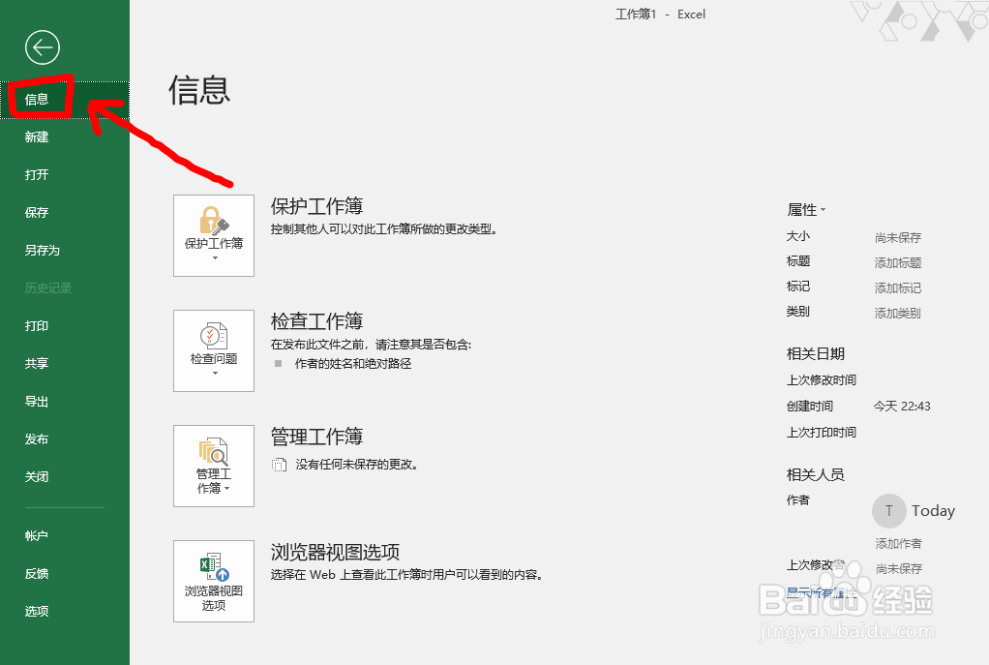Image resolution: width=989 pixels, height=665 pixels.
Task: Open 选项 (Options) from the sidebar
Action: pyautogui.click(x=36, y=611)
